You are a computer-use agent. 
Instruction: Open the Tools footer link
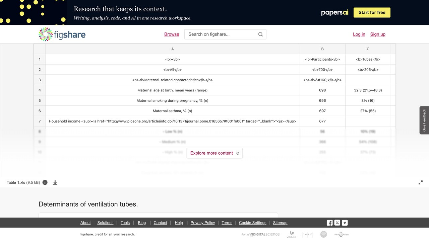coord(125,223)
